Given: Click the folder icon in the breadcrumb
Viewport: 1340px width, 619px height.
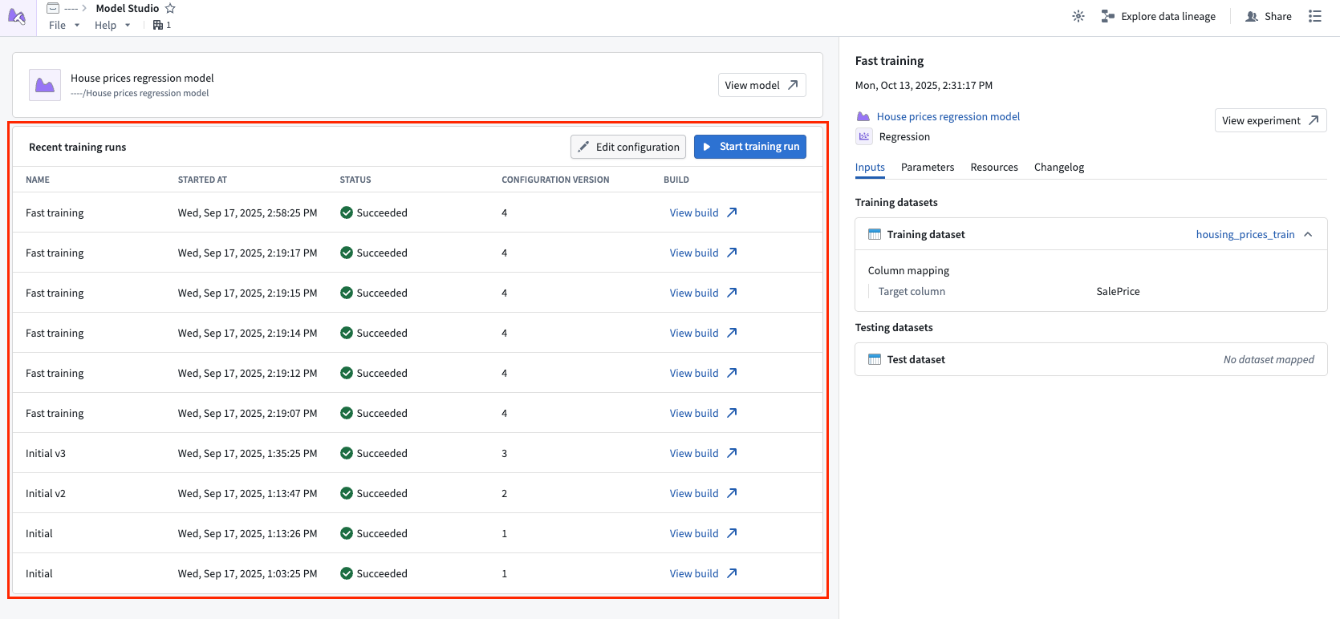Looking at the screenshot, I should pos(53,8).
